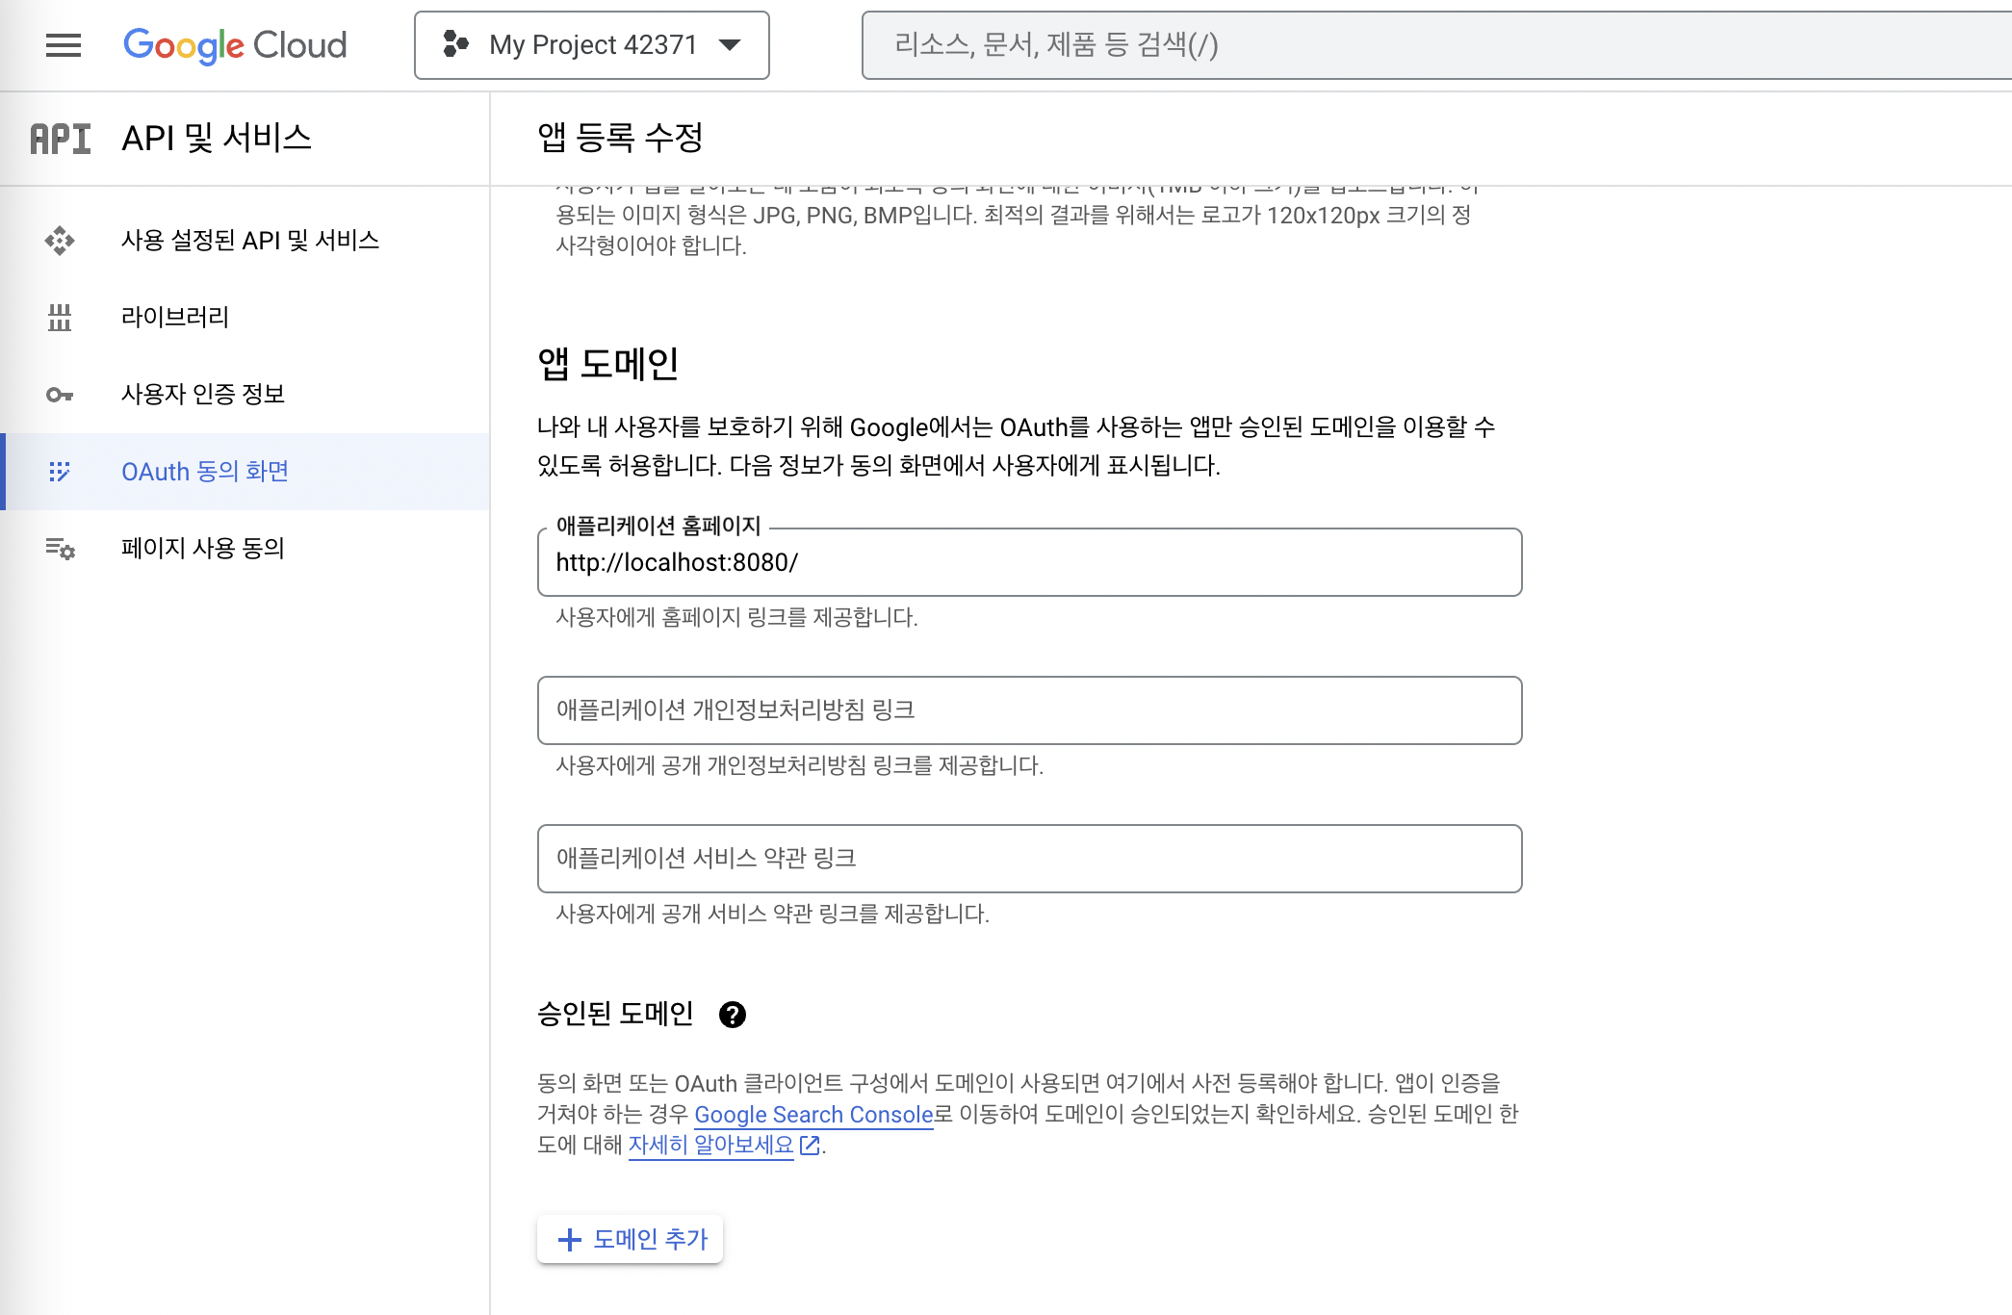The image size is (2012, 1315).
Task: Click the 라이브러리 grid icon
Action: [60, 317]
